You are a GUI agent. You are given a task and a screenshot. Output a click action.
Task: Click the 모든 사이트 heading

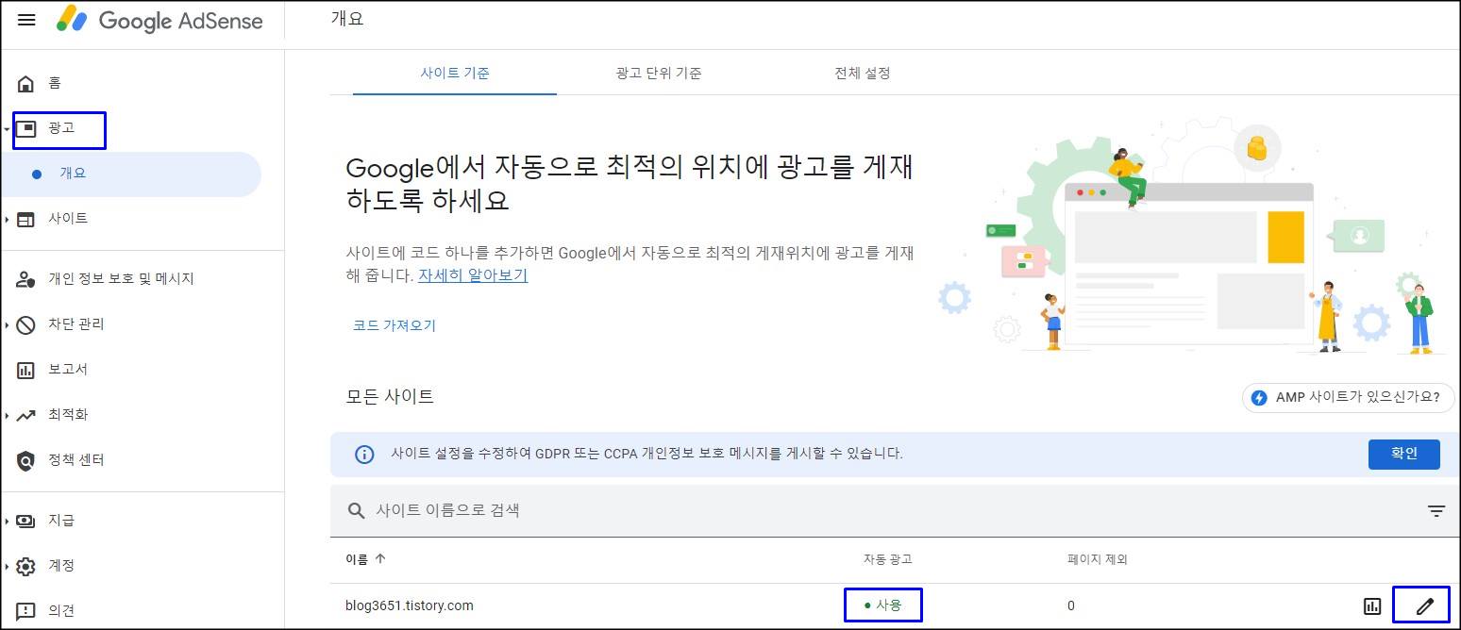tap(390, 397)
